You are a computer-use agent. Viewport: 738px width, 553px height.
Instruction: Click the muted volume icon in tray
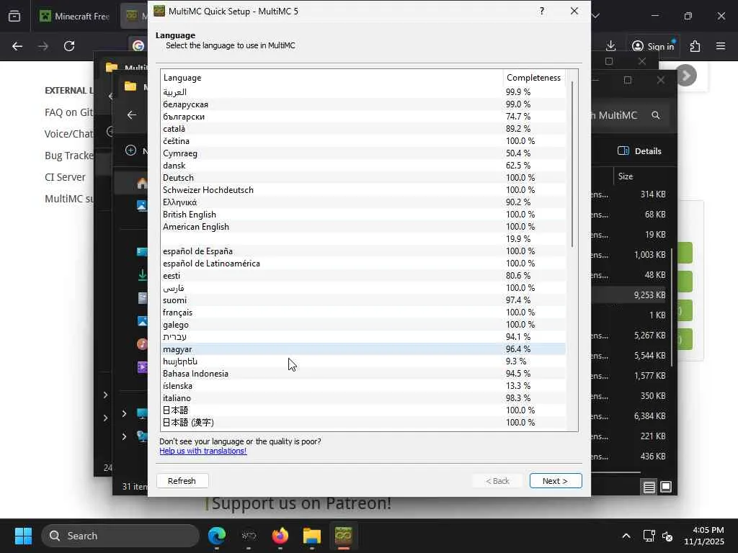pyautogui.click(x=667, y=536)
